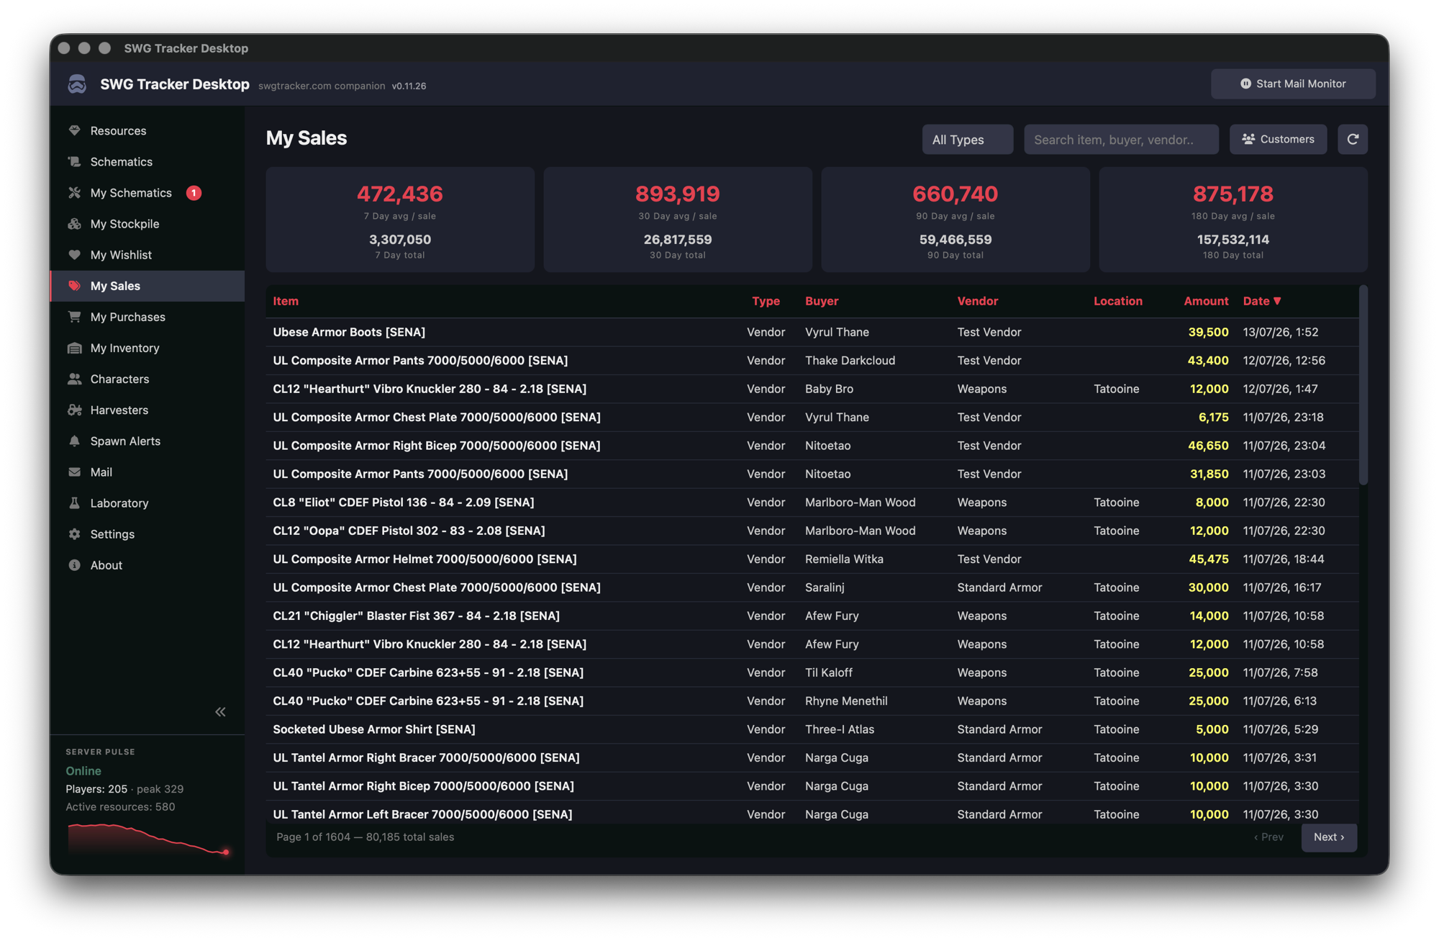Go to Next page of sales
This screenshot has height=941, width=1439.
[1328, 837]
